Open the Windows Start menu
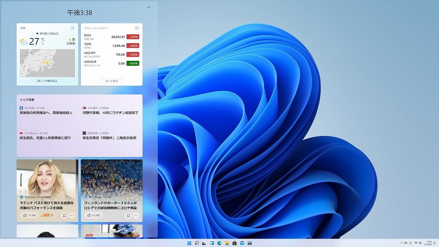This screenshot has width=439, height=247. (189, 243)
